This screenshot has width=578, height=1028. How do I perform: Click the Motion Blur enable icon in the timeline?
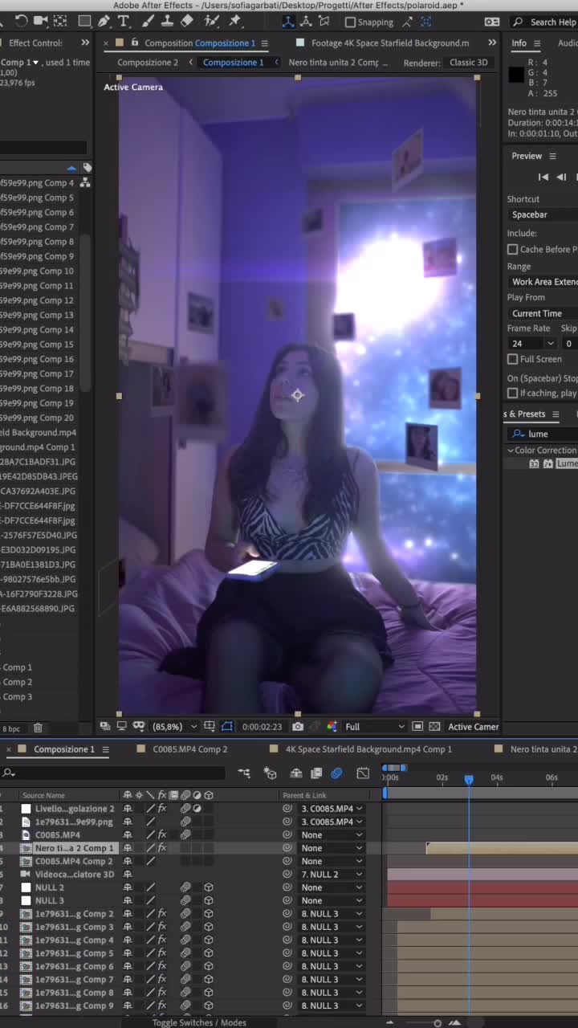(336, 773)
